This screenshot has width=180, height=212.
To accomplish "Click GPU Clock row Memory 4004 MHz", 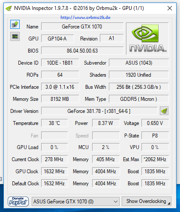I will (x=106, y=171).
